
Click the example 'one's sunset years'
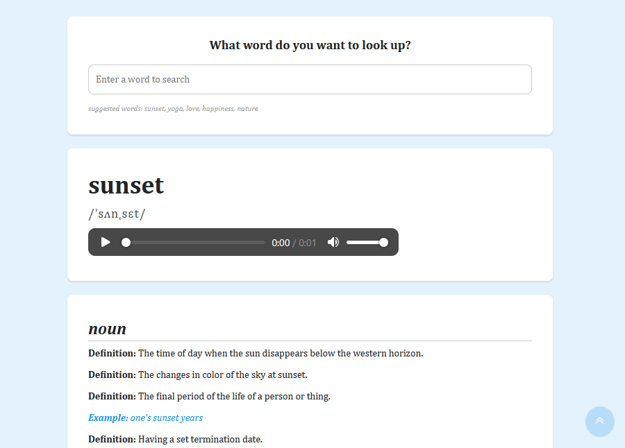click(146, 417)
